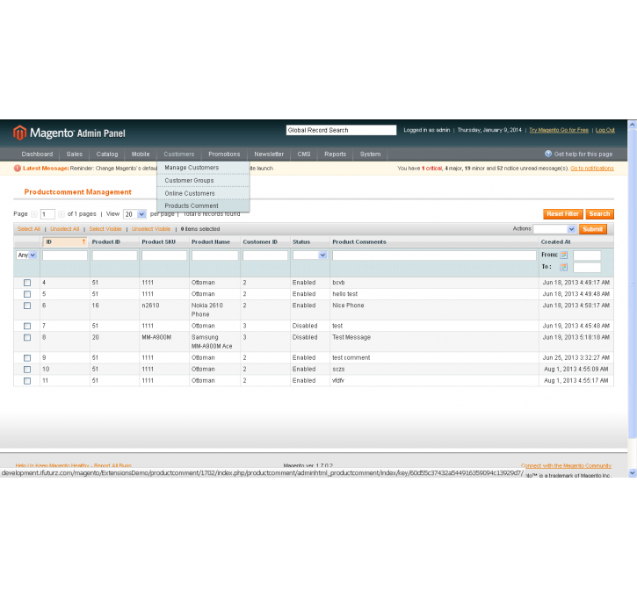Click the Reset Filter button
The image size is (637, 597).
[563, 214]
